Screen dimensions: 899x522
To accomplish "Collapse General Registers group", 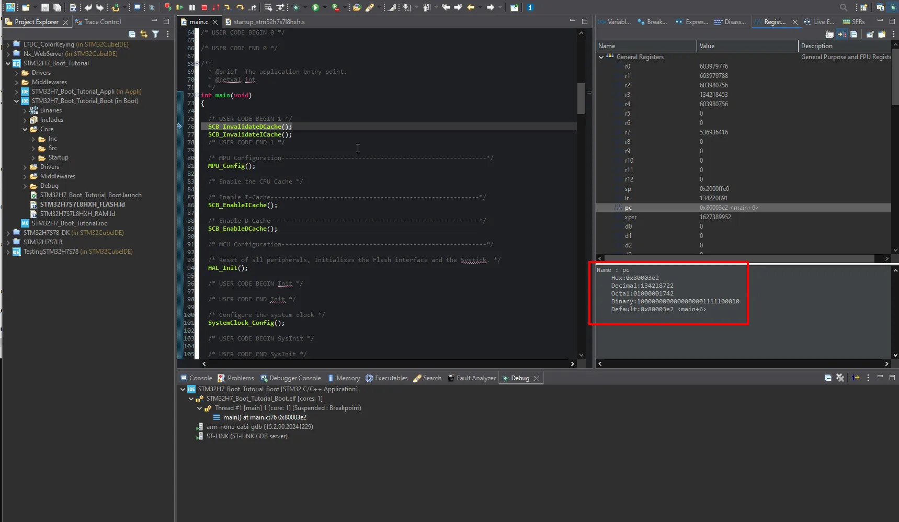I will 601,57.
